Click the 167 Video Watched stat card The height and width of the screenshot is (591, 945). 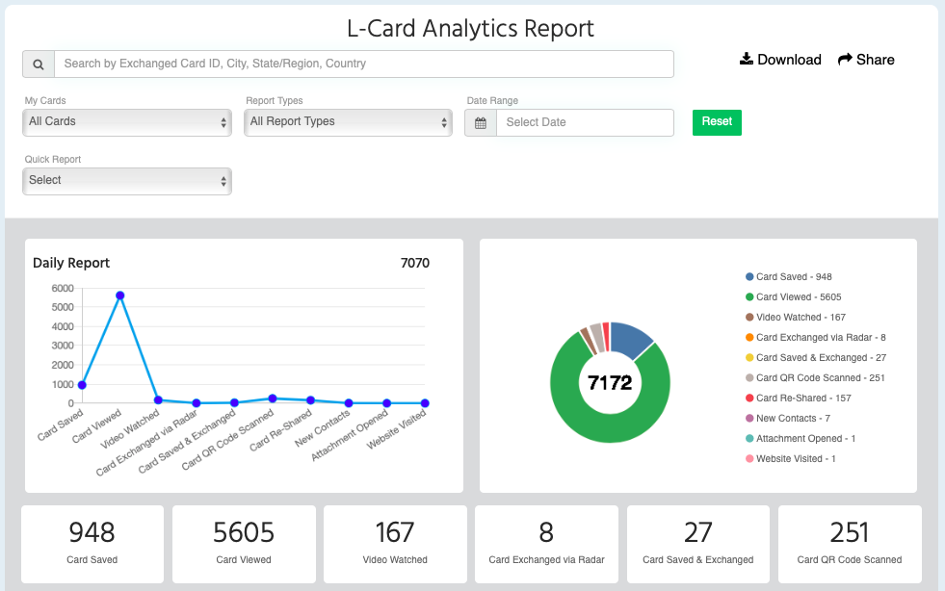(x=395, y=544)
